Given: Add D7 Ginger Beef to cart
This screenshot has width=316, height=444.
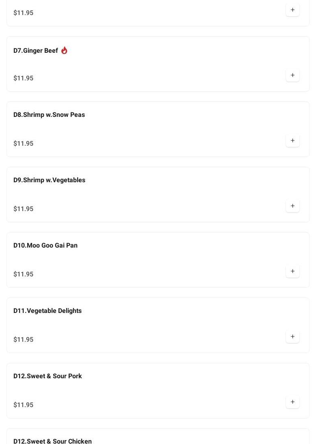Looking at the screenshot, I should click(x=292, y=75).
